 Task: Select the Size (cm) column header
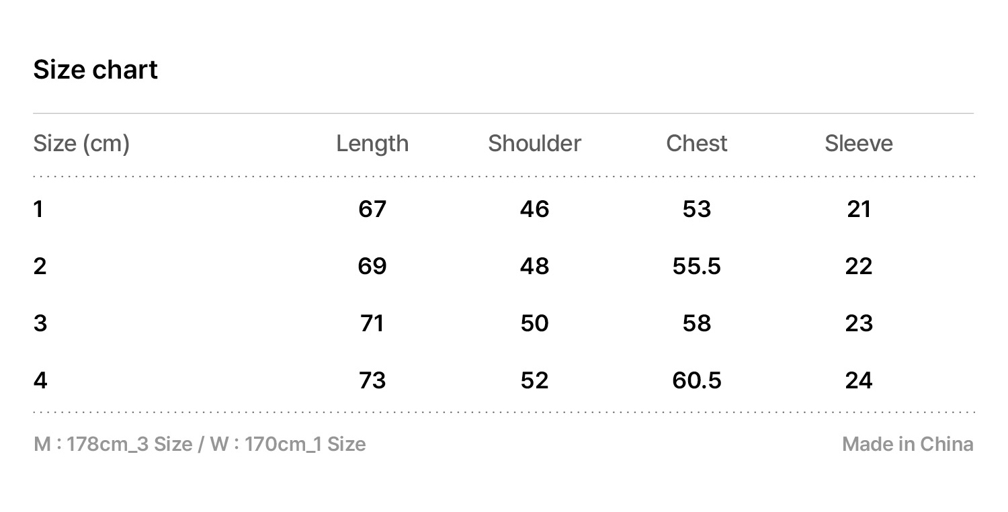click(x=81, y=143)
